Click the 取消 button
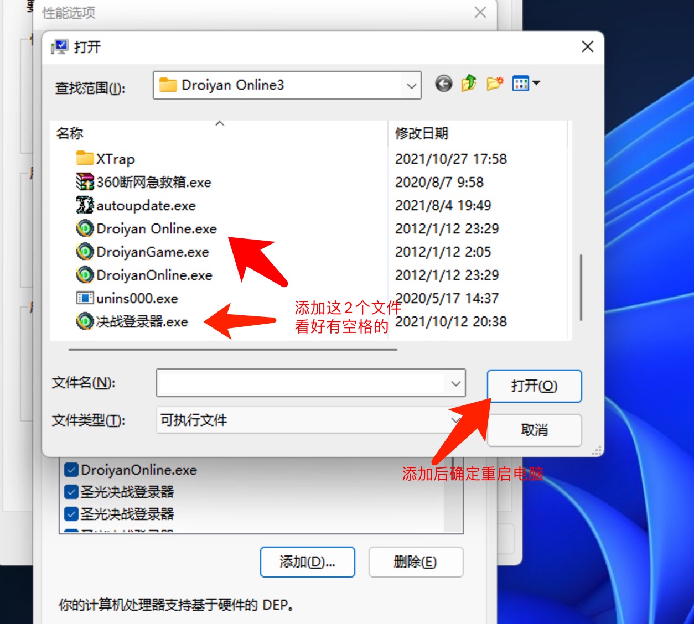Viewport: 694px width, 624px height. pos(534,430)
